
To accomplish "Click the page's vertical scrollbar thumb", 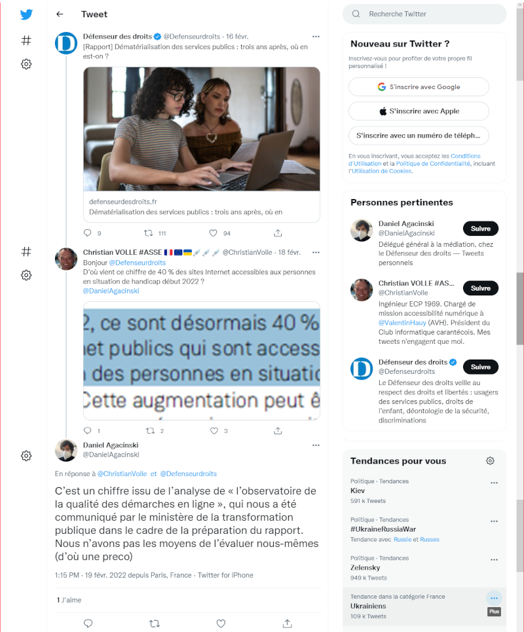I will [x=520, y=308].
